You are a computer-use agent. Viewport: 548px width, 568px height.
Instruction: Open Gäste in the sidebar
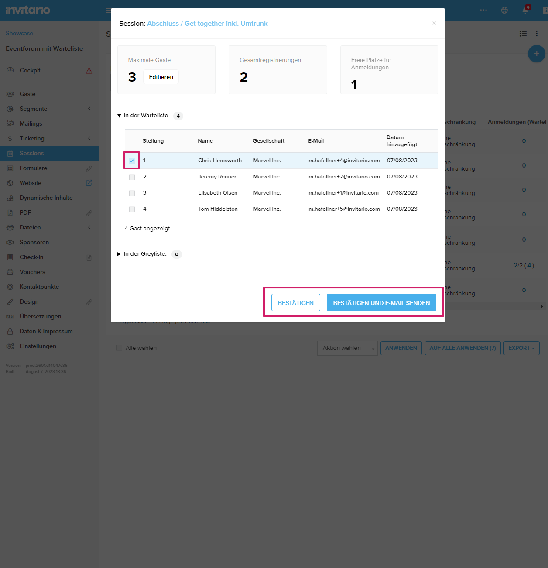(x=27, y=94)
